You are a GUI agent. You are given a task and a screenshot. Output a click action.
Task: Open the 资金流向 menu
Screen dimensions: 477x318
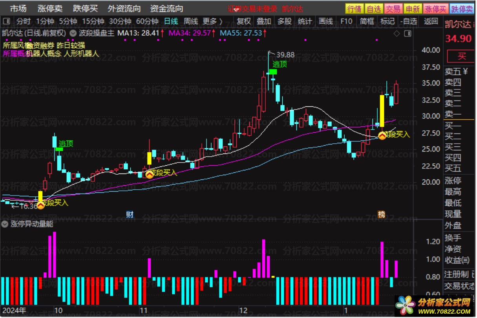pos(166,9)
